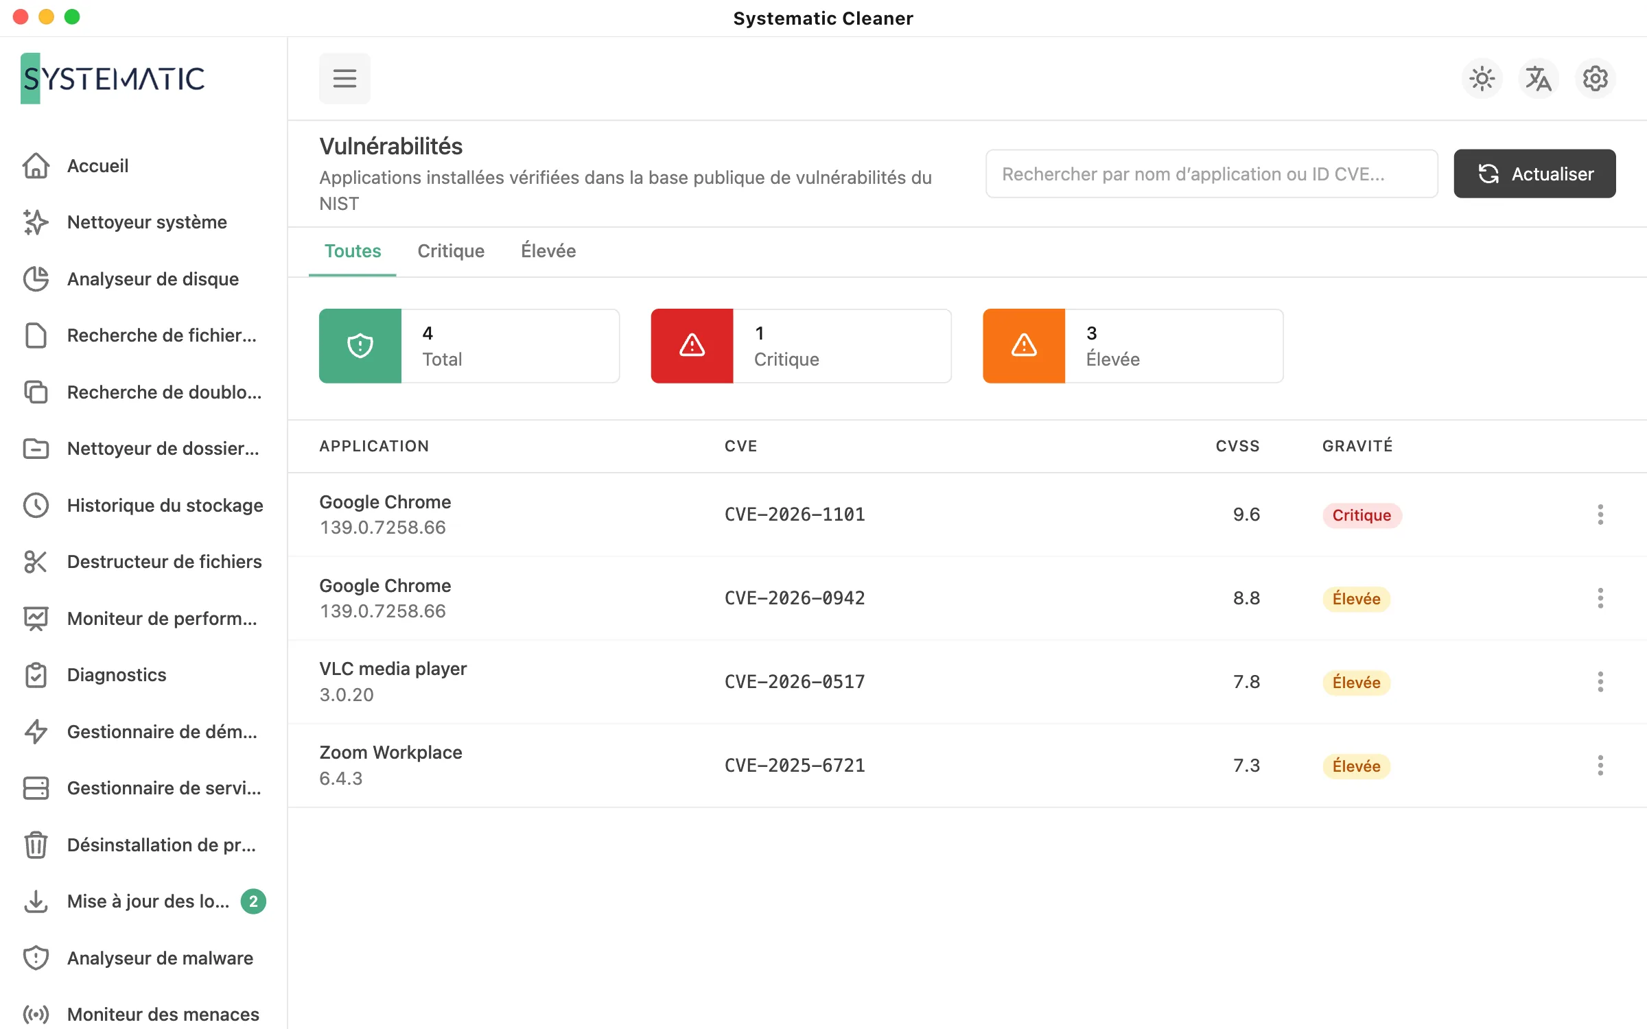
Task: Open the Accueil home icon
Action: click(x=36, y=165)
